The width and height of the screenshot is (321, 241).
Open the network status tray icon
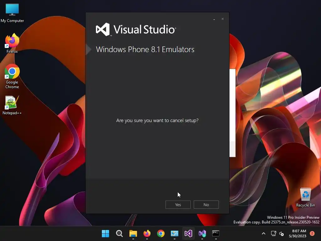point(273,233)
